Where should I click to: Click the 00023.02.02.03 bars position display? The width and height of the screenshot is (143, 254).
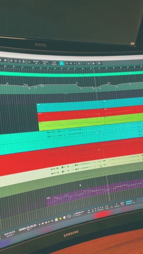click(x=27, y=228)
